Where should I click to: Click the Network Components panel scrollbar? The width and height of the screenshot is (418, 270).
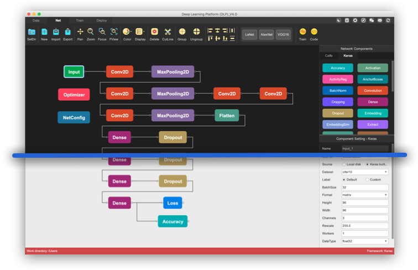click(x=393, y=76)
